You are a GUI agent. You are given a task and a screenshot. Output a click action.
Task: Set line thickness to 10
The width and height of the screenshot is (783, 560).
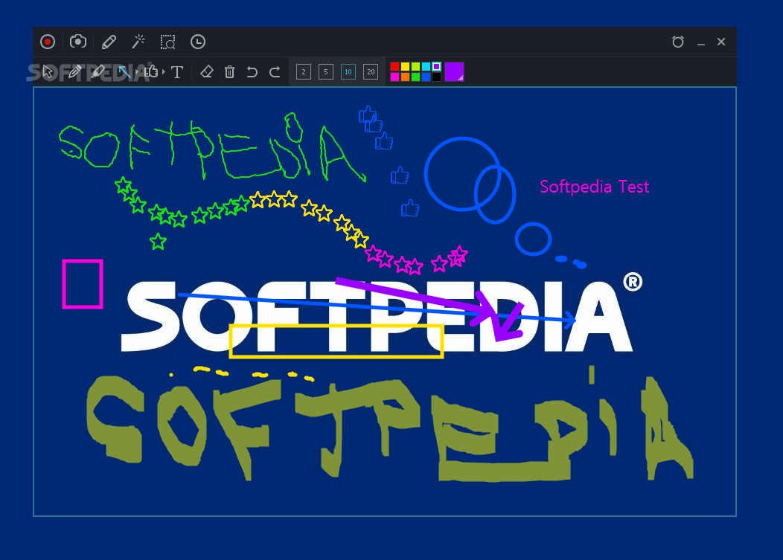(348, 72)
